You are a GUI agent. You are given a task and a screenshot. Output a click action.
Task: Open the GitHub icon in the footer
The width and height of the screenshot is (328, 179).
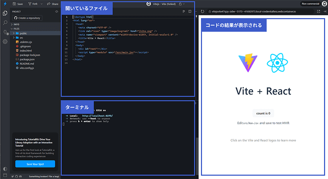pos(17,177)
